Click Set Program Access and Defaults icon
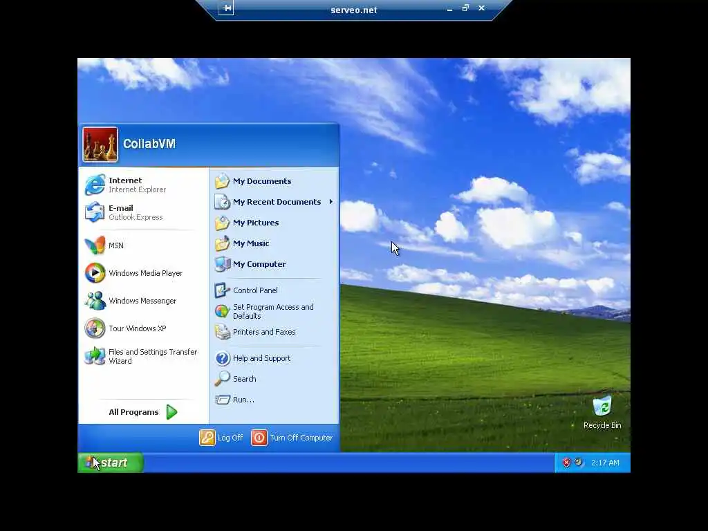 click(x=222, y=311)
